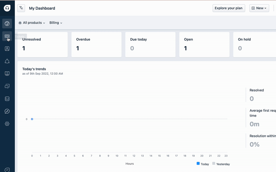Open the Analytics reports sidebar icon
This screenshot has width=276, height=172.
[7, 99]
